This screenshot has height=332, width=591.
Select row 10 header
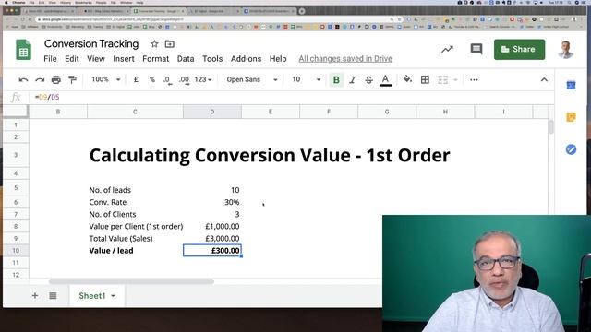[x=16, y=250]
